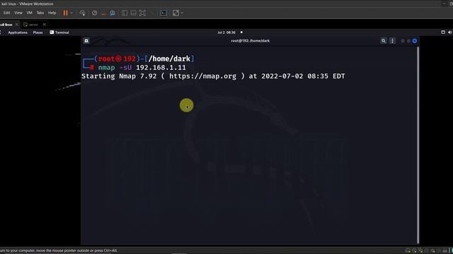Click Send Ctrl+Alt+Del toolbar icon
The image size is (453, 254).
(82, 13)
